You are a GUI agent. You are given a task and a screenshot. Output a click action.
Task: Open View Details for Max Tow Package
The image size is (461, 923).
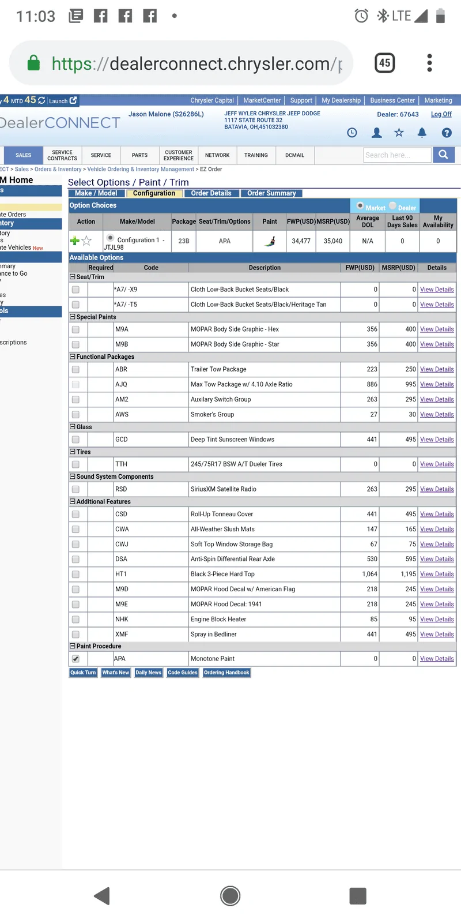[437, 384]
